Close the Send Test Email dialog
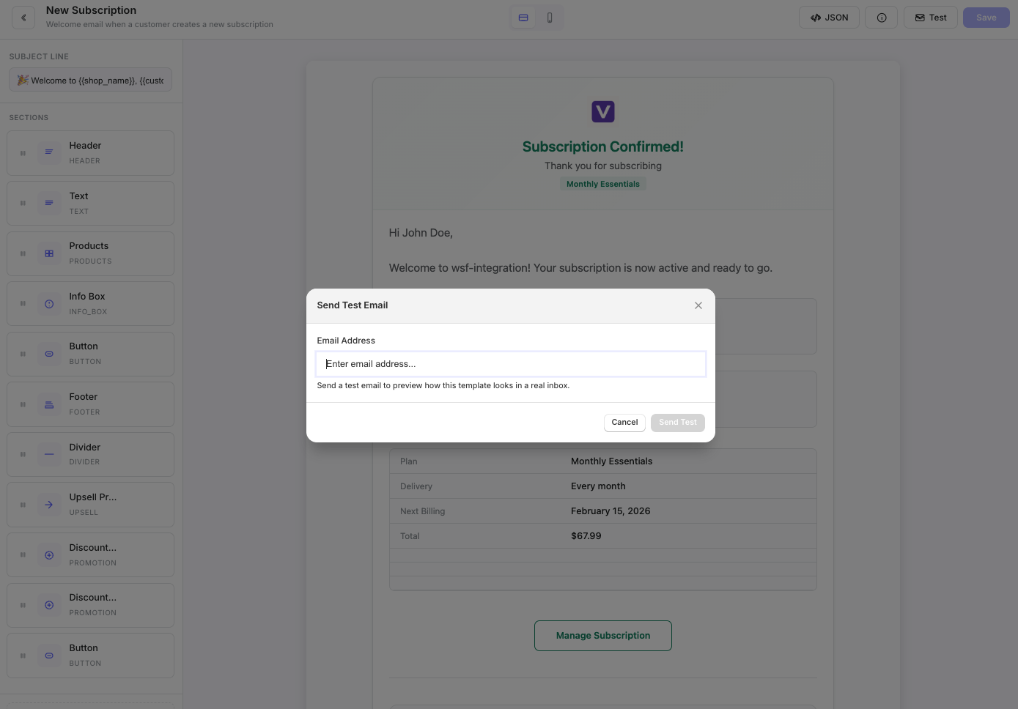This screenshot has height=709, width=1018. (x=698, y=305)
